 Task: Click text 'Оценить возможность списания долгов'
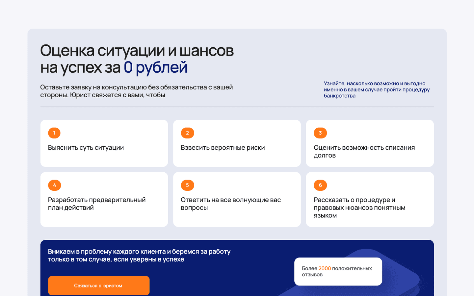364,152
